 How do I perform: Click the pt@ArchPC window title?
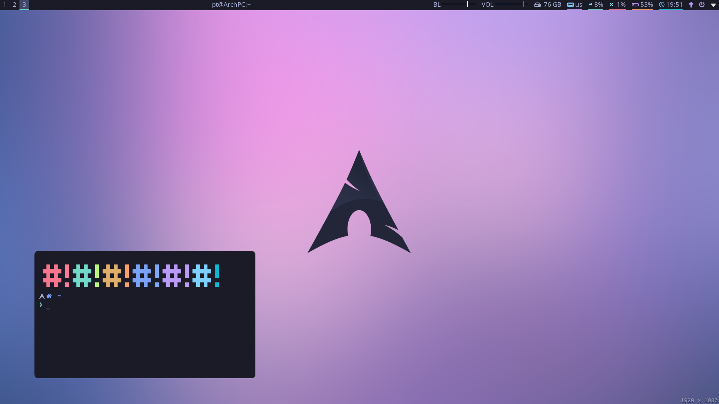click(231, 5)
